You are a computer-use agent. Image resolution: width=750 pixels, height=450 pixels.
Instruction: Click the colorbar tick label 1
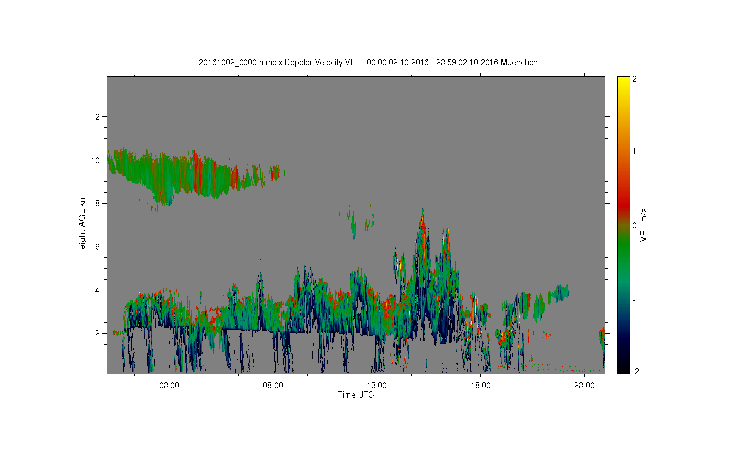tap(634, 151)
